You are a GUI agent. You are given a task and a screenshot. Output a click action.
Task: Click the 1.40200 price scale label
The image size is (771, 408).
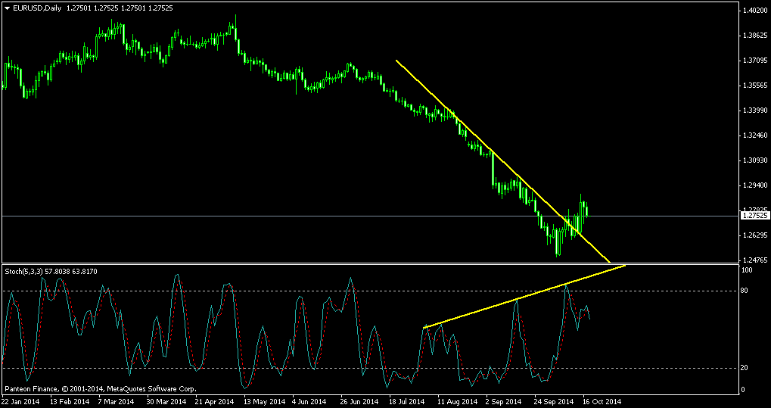click(x=753, y=11)
